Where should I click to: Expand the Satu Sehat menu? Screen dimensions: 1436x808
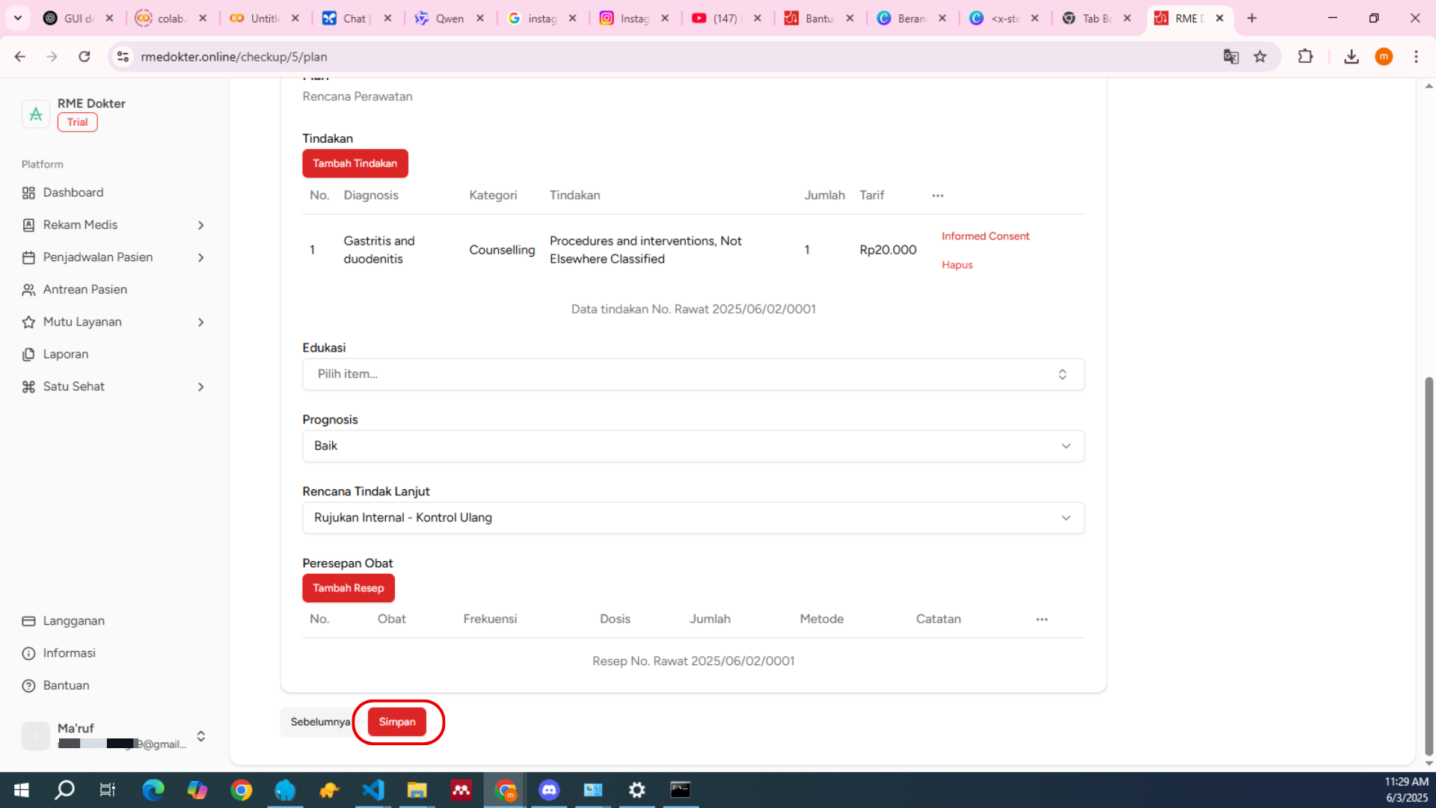click(x=200, y=387)
